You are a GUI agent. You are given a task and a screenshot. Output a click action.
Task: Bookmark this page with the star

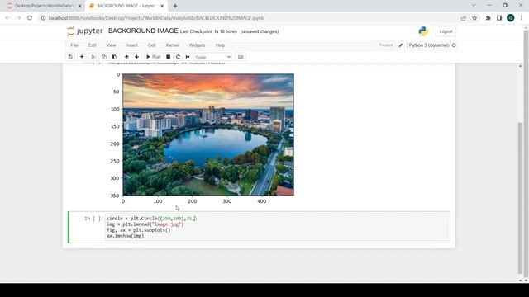(474, 18)
